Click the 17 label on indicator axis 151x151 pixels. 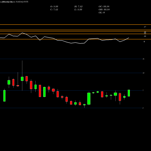[145, 27]
